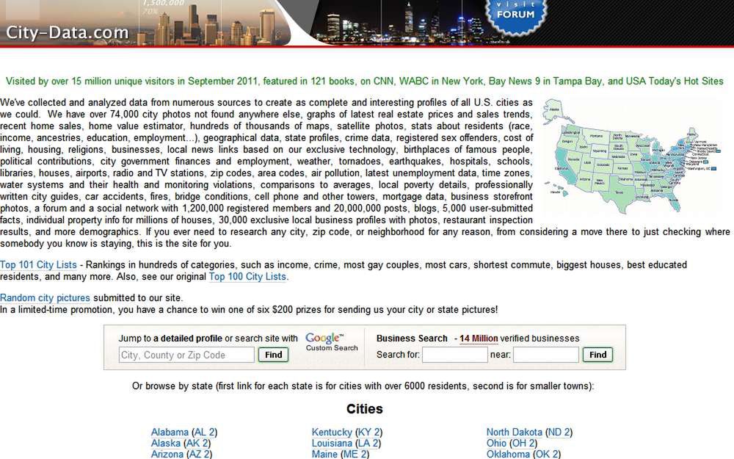The image size is (734, 459).
Task: Open OK 2 smaller towns link
Action: 546,455
